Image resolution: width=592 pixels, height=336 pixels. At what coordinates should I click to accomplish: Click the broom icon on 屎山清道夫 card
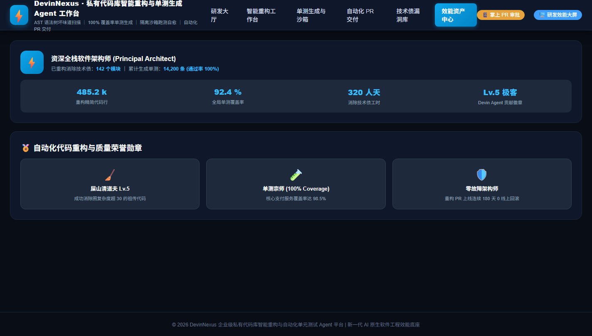coord(110,175)
